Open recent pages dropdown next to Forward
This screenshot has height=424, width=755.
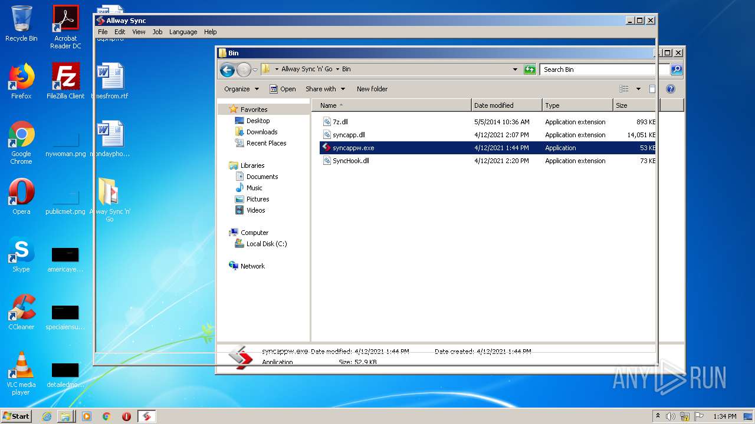(x=255, y=69)
